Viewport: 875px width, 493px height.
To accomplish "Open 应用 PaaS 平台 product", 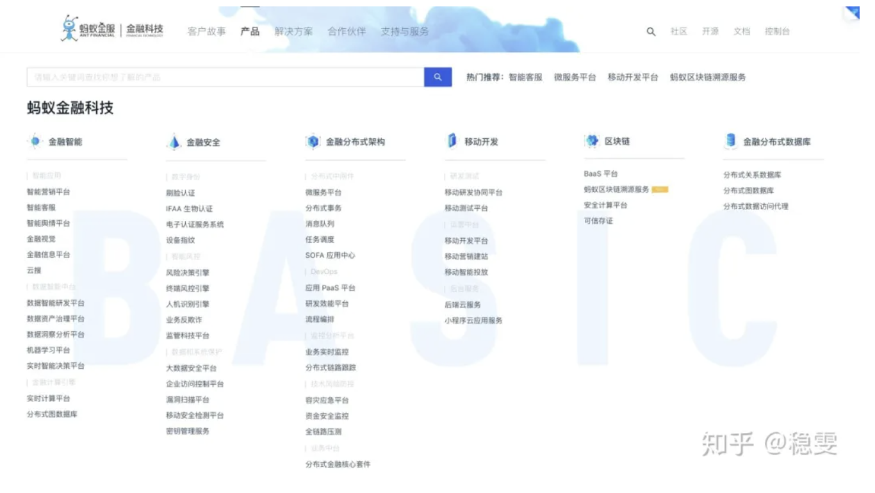I will point(331,288).
